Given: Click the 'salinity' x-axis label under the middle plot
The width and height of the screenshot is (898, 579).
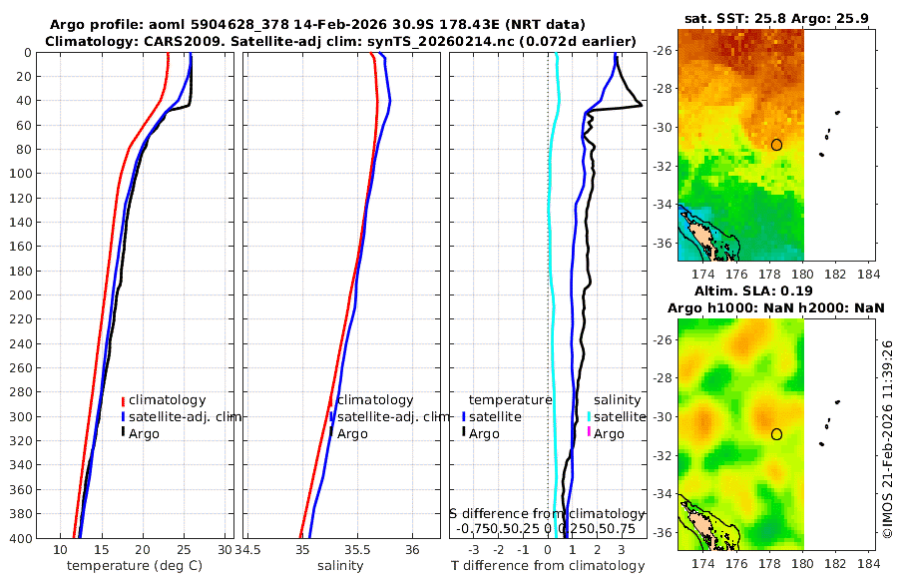Looking at the screenshot, I should pos(340,566).
